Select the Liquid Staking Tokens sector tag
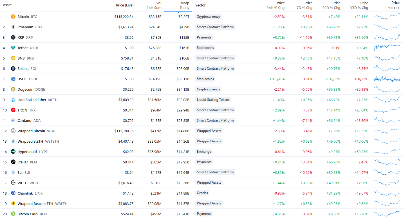This screenshot has height=219, width=403. point(213,100)
